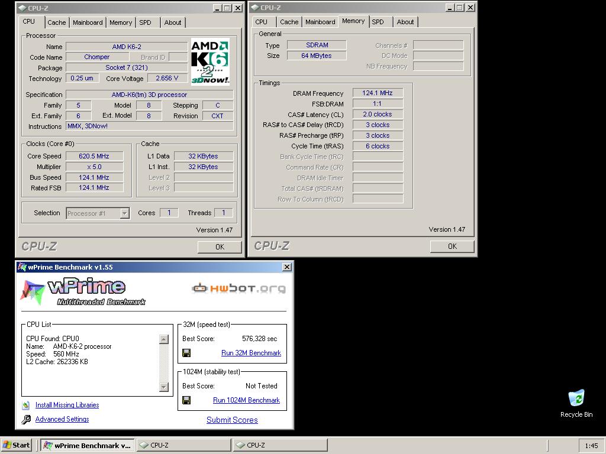This screenshot has width=606, height=454.
Task: Click OK in the CPU-Z Memory window
Action: [452, 247]
